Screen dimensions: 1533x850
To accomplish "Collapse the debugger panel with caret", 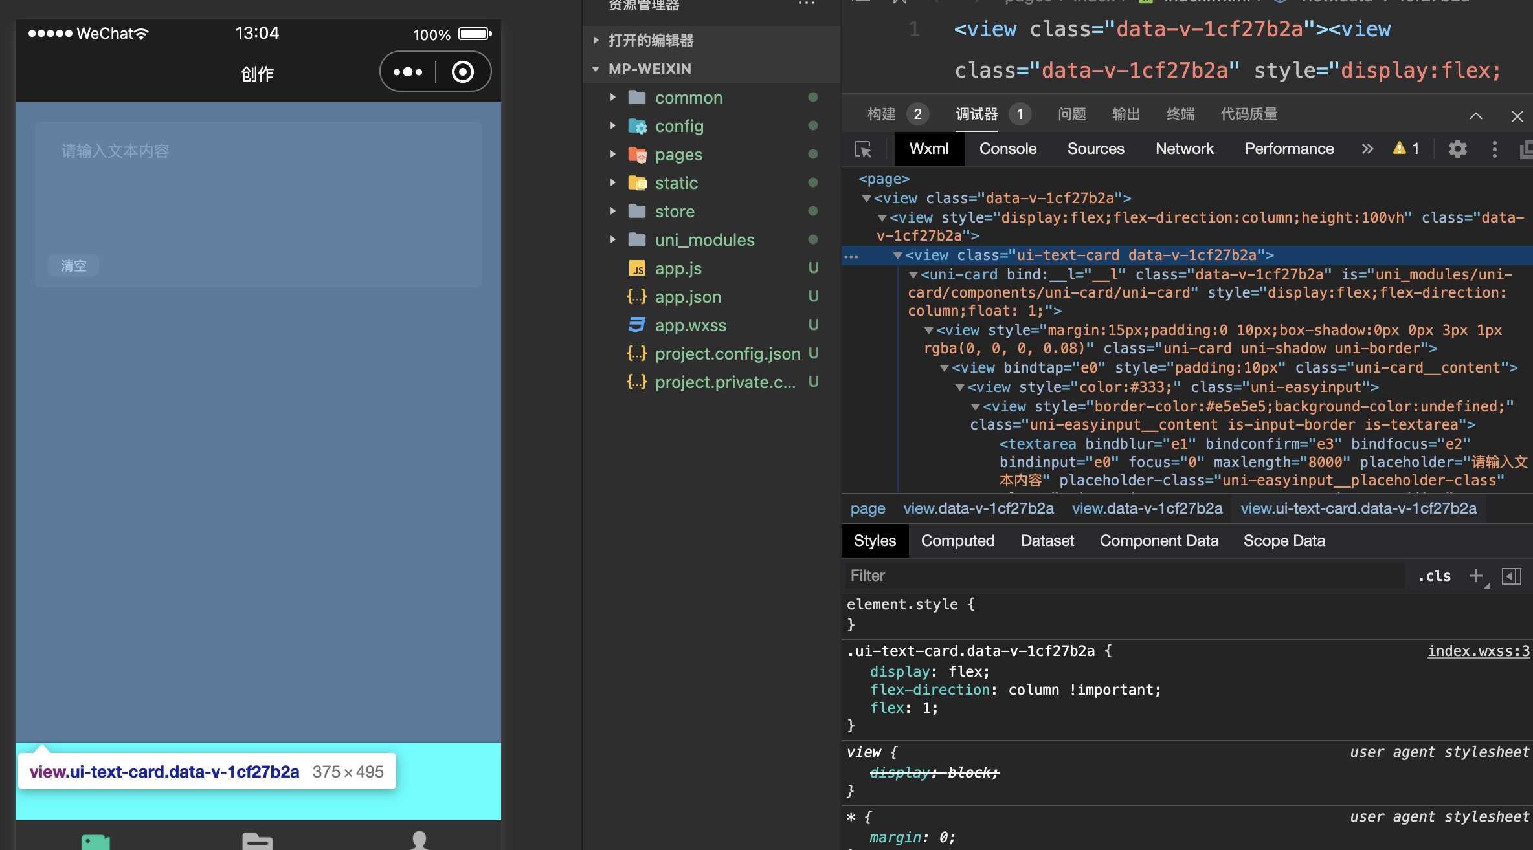I will [1475, 116].
